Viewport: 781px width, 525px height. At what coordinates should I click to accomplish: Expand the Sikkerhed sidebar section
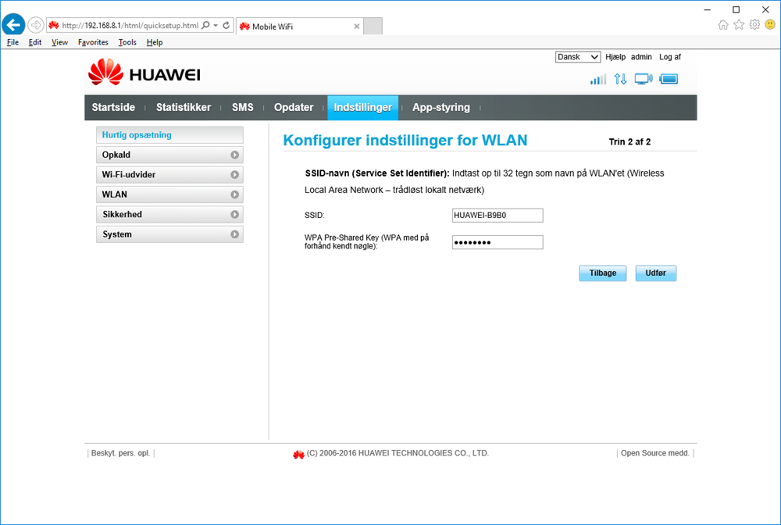tap(169, 215)
